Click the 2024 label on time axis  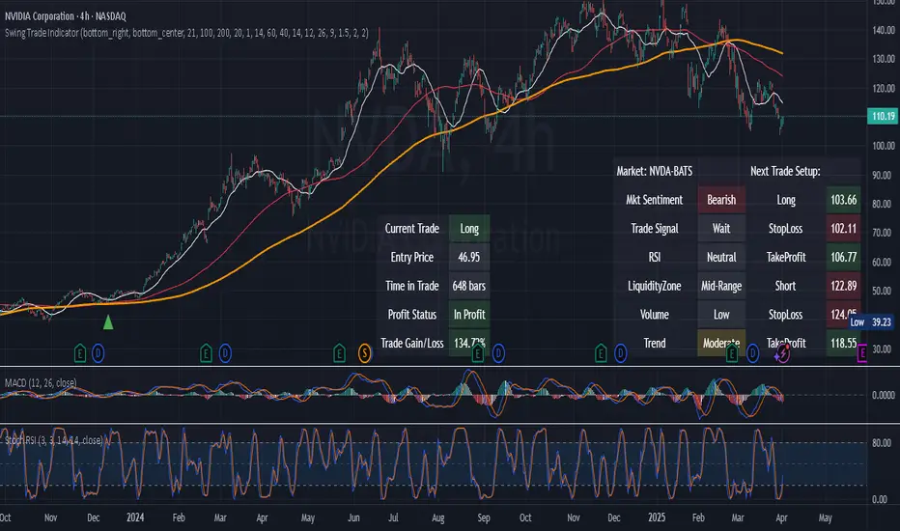point(135,517)
